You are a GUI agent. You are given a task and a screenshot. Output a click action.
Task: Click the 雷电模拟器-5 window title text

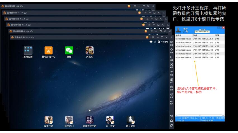point(22,37)
